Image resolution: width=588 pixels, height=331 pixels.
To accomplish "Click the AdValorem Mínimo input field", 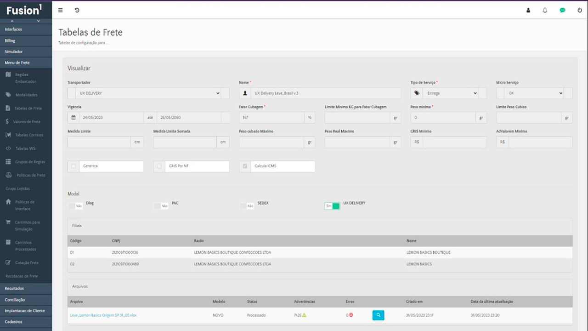I will pyautogui.click(x=540, y=142).
